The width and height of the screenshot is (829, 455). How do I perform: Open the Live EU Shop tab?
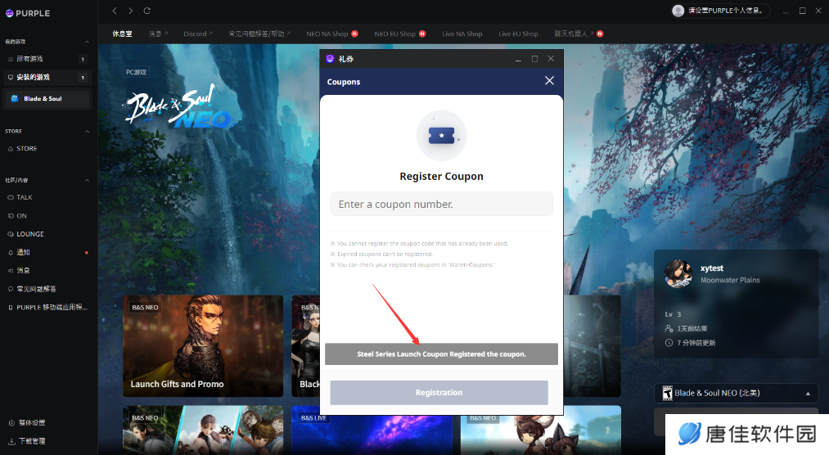(x=518, y=34)
